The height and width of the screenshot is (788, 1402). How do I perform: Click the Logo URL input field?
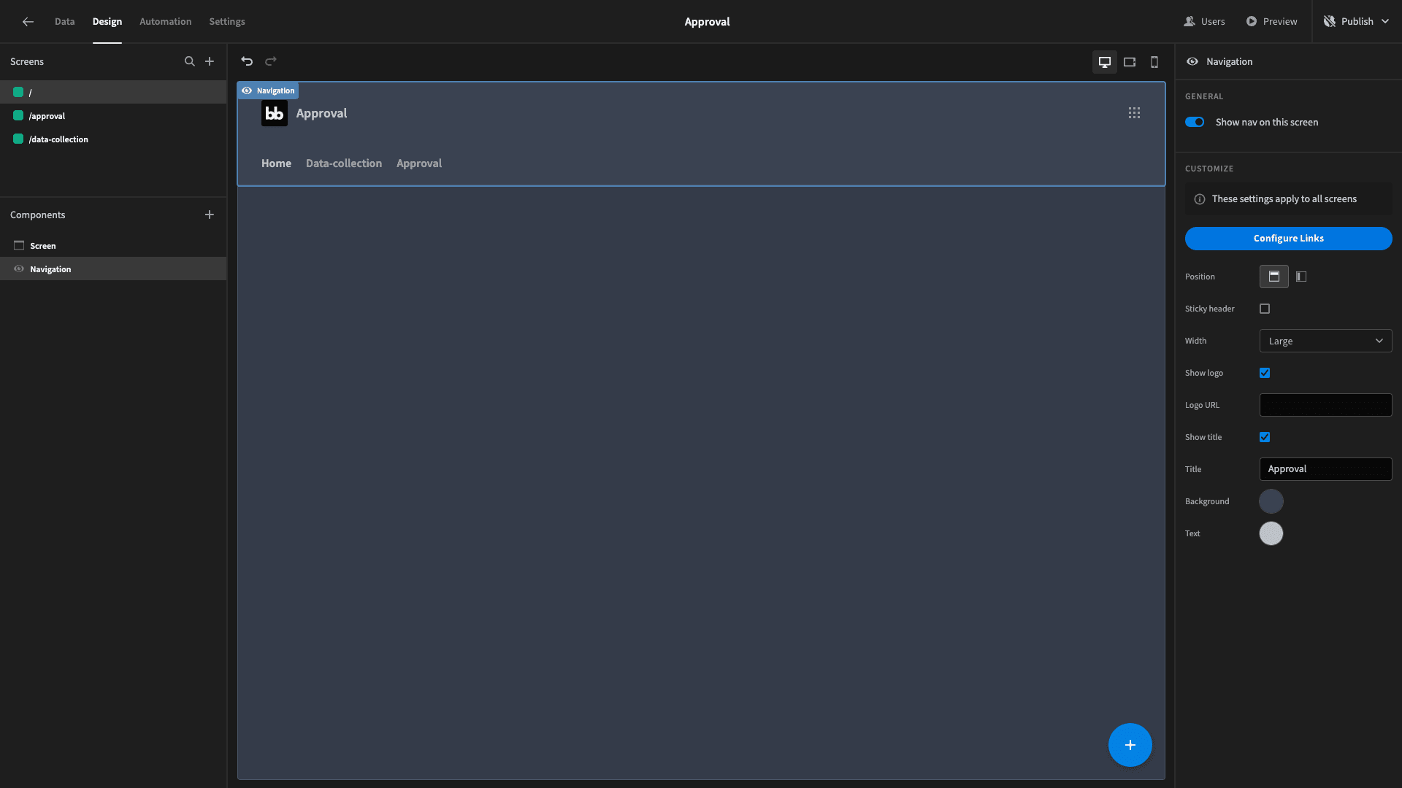(x=1325, y=405)
